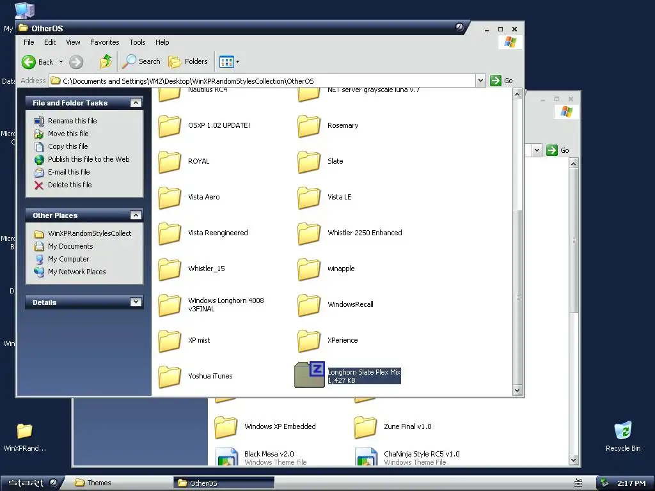Select the Vista LE folder icon

(309, 198)
